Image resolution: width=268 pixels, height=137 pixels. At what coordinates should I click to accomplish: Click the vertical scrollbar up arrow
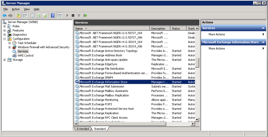(x=197, y=28)
